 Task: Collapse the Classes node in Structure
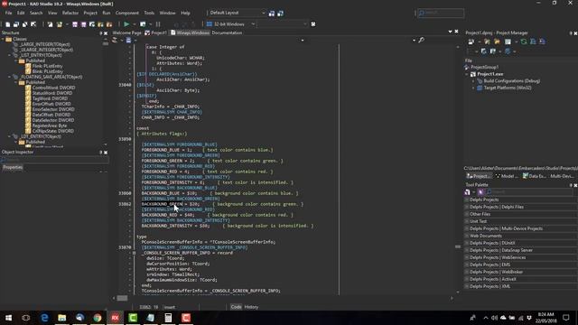pos(3,39)
